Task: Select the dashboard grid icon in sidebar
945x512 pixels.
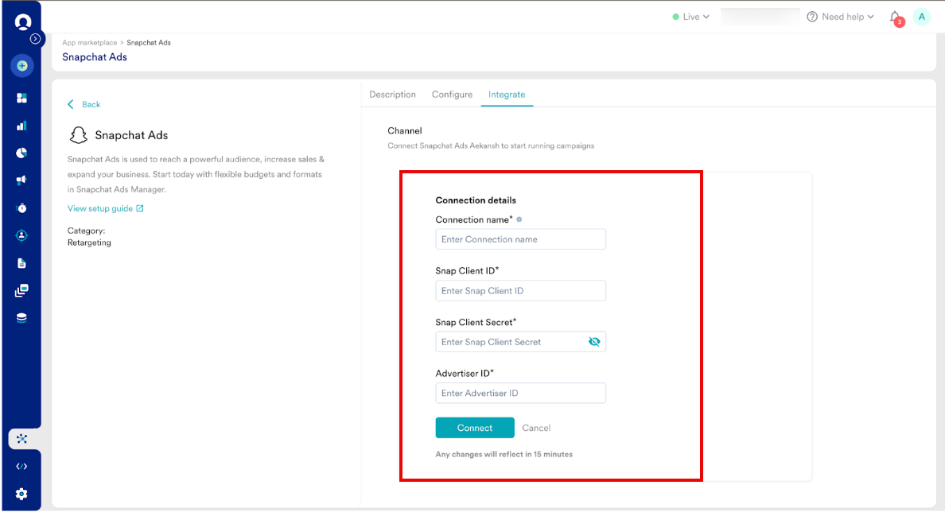Action: tap(22, 96)
